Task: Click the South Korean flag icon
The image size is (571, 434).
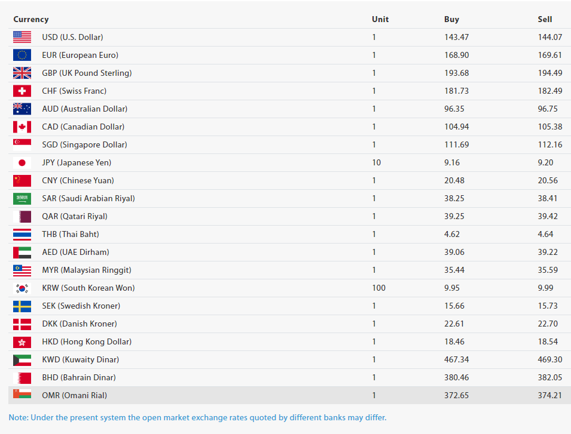Action: click(22, 288)
